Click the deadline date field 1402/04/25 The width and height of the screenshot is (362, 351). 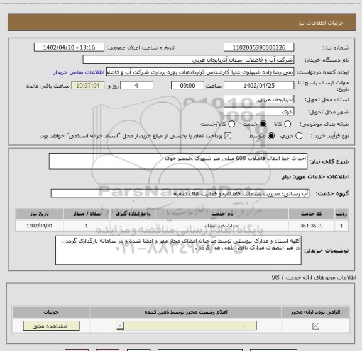point(259,86)
